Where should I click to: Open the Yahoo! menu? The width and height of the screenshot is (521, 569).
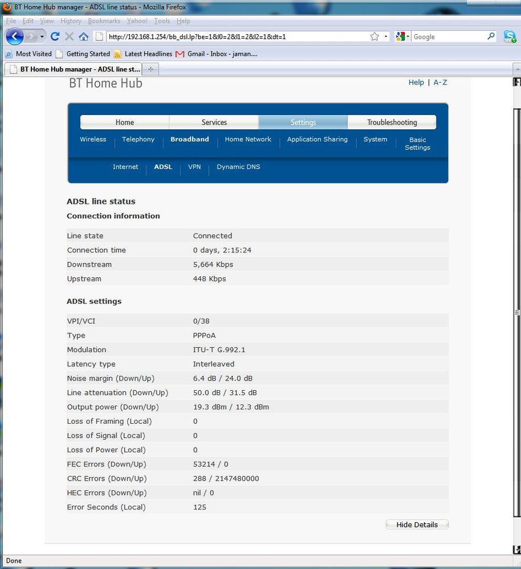point(137,21)
